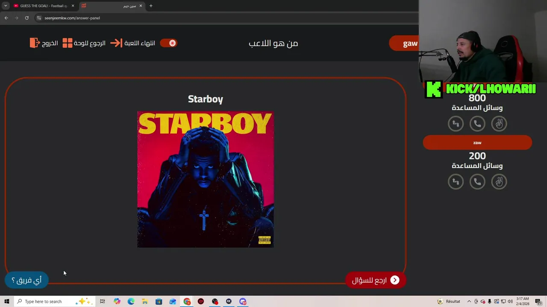Use the 800 team's phone call help
The height and width of the screenshot is (307, 547).
(x=477, y=124)
